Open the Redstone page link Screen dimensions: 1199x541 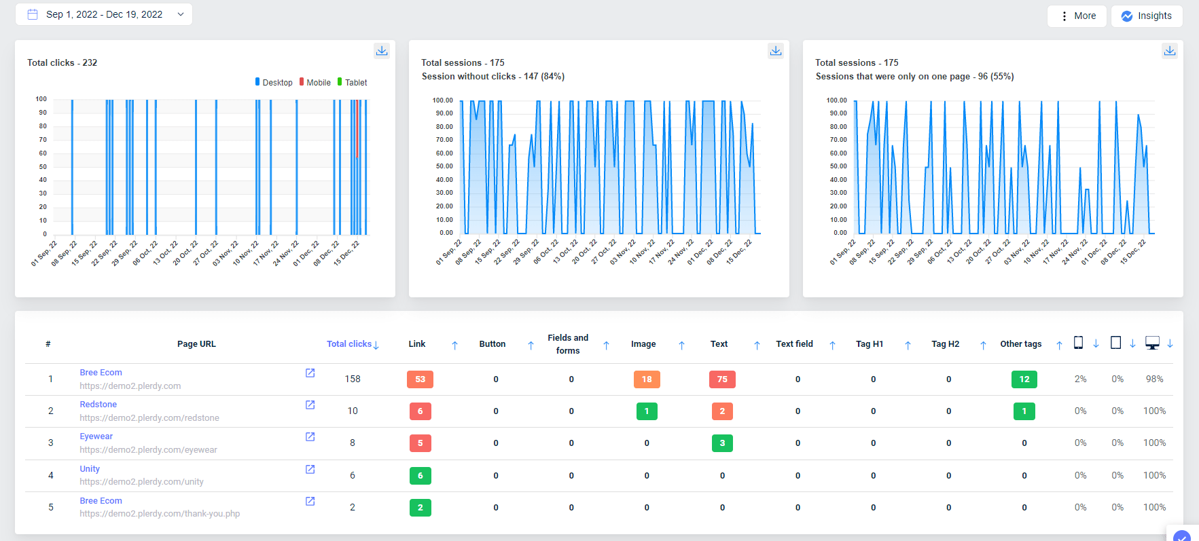coord(99,405)
